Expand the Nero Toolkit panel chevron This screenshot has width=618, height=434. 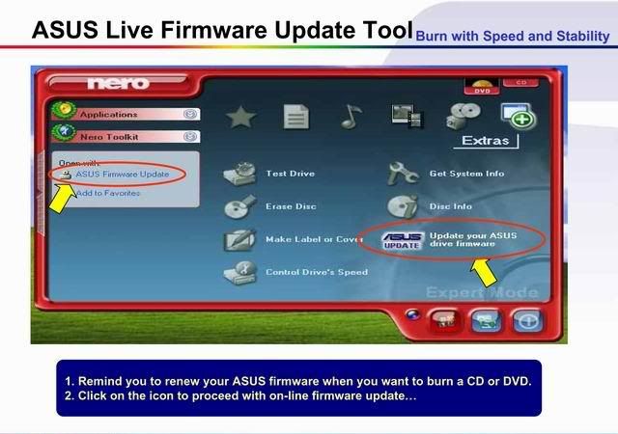190,137
